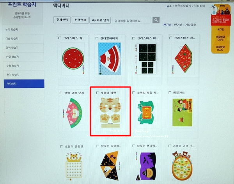Click the My 자료 담기 button
234x184 pixels.
tap(100, 20)
